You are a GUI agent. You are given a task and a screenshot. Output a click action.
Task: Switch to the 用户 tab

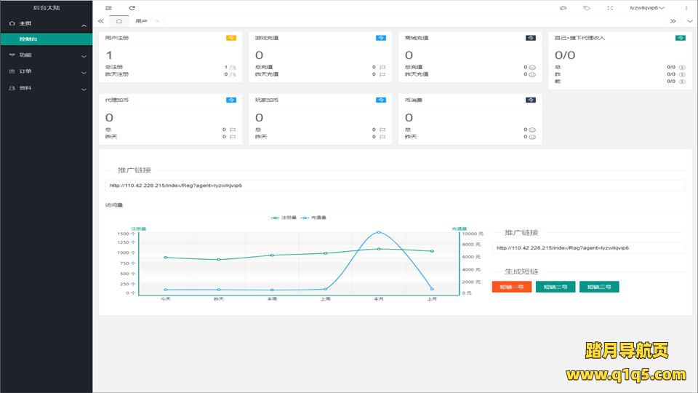[141, 21]
